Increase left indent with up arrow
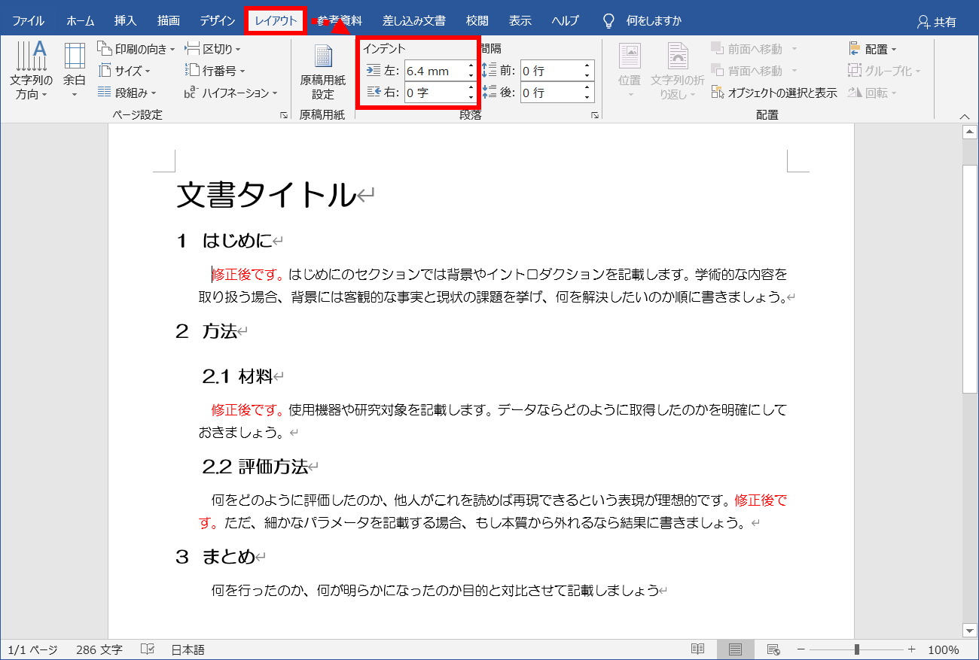 click(x=471, y=66)
